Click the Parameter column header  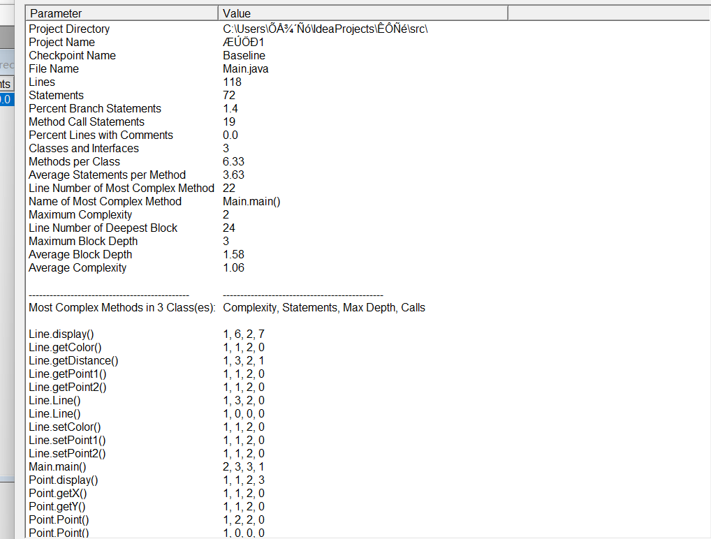(122, 13)
